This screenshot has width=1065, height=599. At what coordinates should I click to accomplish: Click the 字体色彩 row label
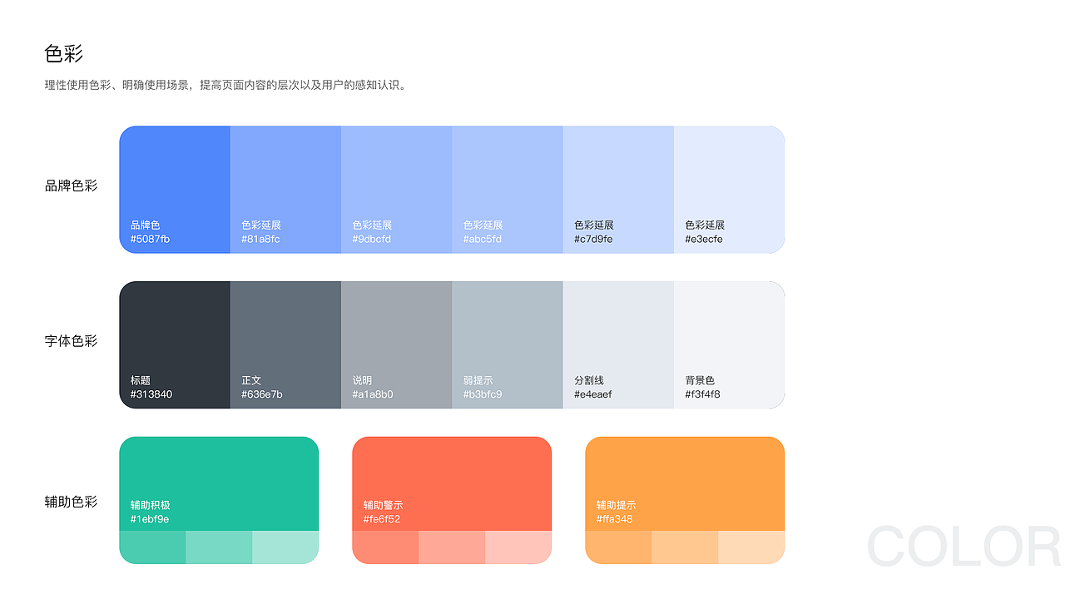pyautogui.click(x=72, y=341)
